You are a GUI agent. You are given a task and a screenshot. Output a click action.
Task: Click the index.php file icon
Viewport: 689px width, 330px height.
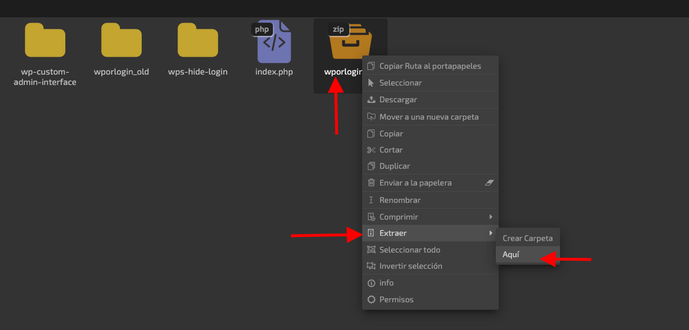272,41
